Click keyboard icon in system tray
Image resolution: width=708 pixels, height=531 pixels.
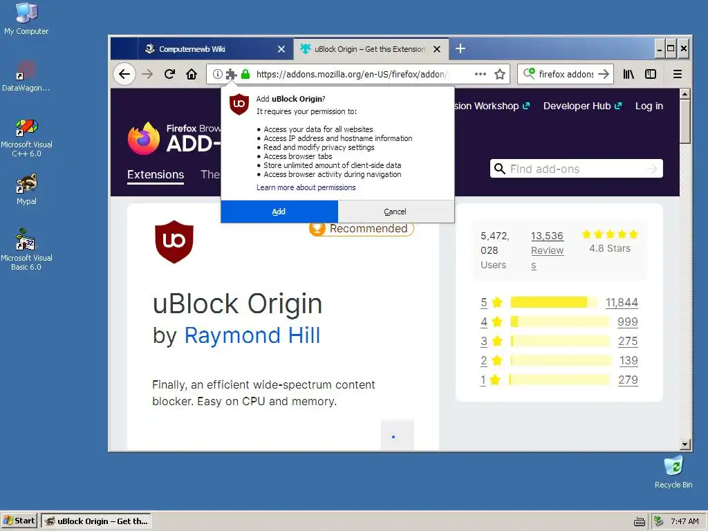(x=640, y=521)
